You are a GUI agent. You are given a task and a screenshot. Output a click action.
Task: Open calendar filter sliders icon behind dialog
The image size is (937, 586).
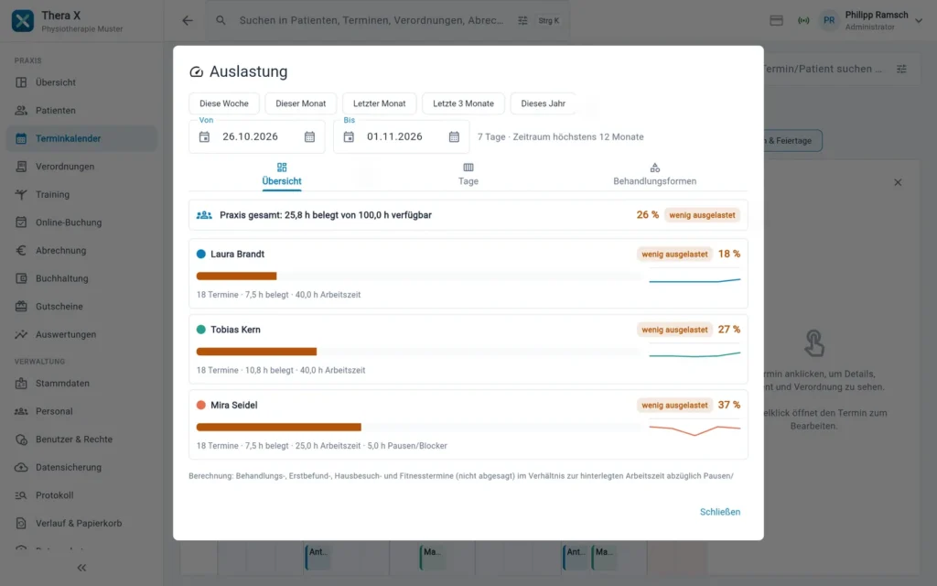[x=901, y=70]
